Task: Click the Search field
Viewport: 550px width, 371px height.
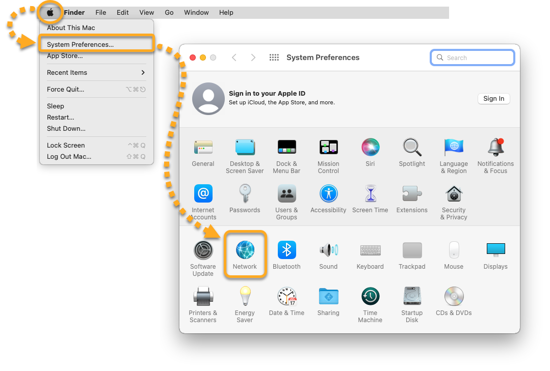Action: (x=473, y=58)
